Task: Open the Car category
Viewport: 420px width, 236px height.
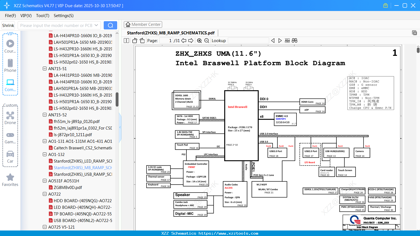Action: click(x=10, y=157)
